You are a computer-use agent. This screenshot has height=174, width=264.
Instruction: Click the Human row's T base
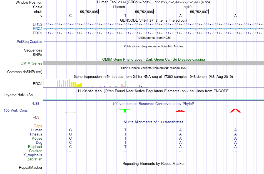125,130
